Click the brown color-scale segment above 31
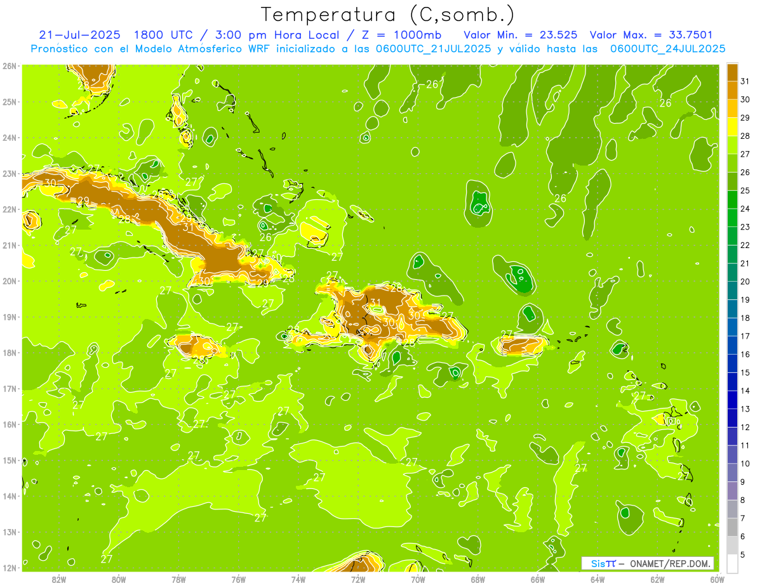The height and width of the screenshot is (588, 762). pos(732,72)
